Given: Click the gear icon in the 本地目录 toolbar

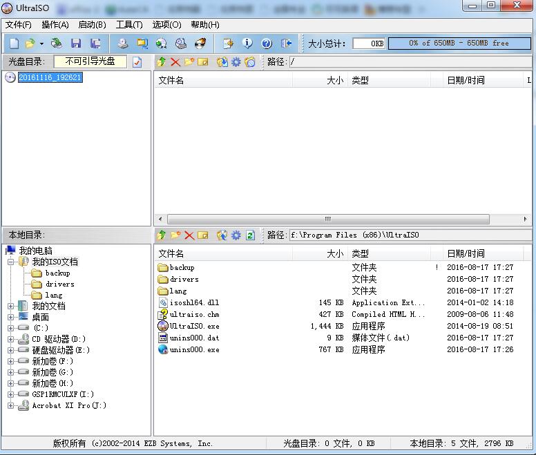Looking at the screenshot, I should click(x=236, y=235).
